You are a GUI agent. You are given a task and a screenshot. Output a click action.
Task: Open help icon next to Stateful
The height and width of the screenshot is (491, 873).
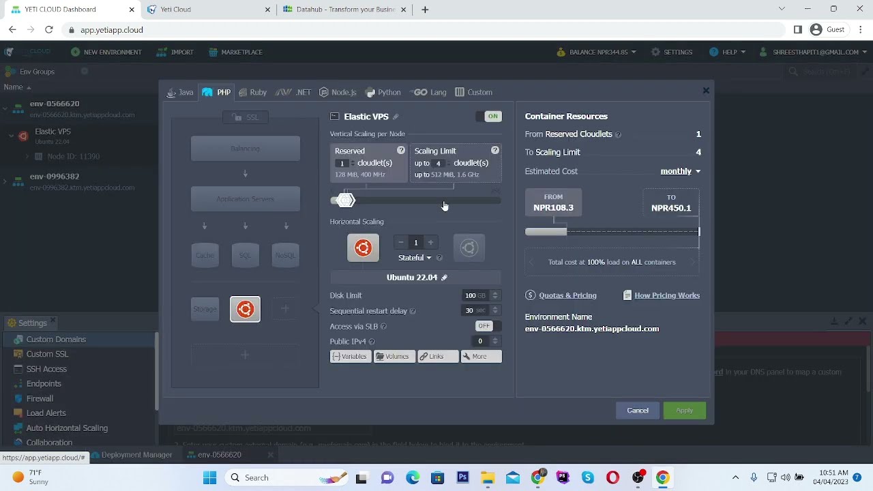point(439,258)
